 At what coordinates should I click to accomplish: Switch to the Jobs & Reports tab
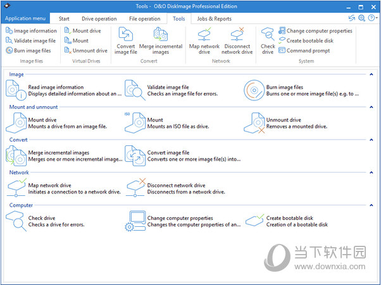pyautogui.click(x=215, y=19)
